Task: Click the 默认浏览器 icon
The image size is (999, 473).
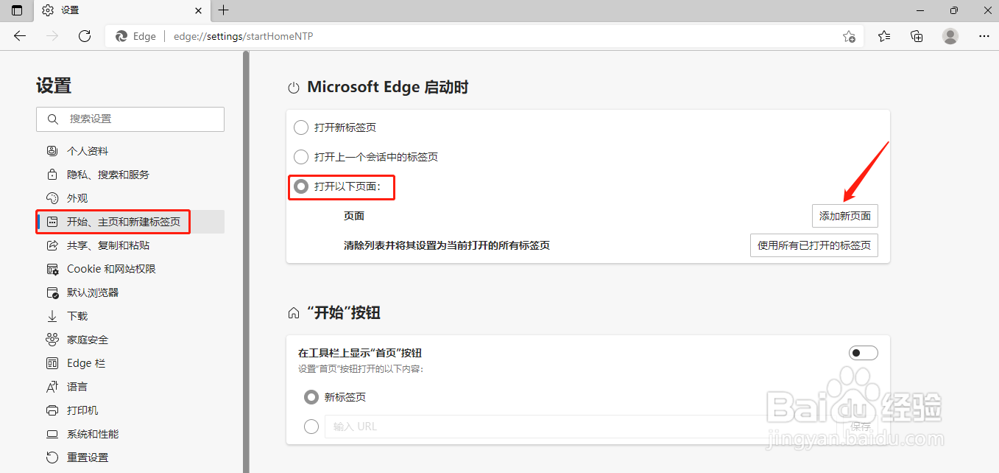Action: pyautogui.click(x=52, y=292)
